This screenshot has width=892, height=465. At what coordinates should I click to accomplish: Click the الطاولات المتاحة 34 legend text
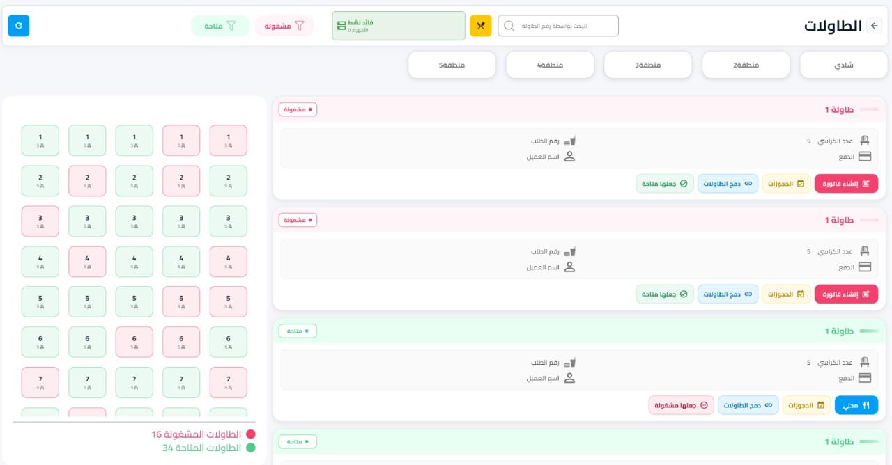(202, 448)
